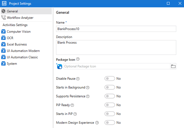Toggle the Disable Pause switch

click(x=110, y=79)
